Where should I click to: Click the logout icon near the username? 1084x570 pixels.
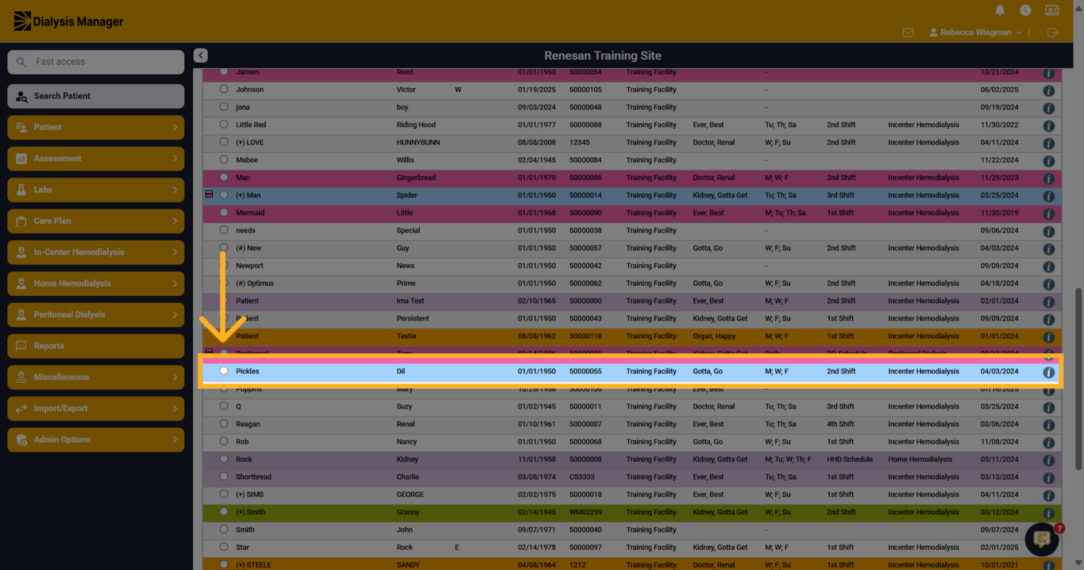[1053, 33]
